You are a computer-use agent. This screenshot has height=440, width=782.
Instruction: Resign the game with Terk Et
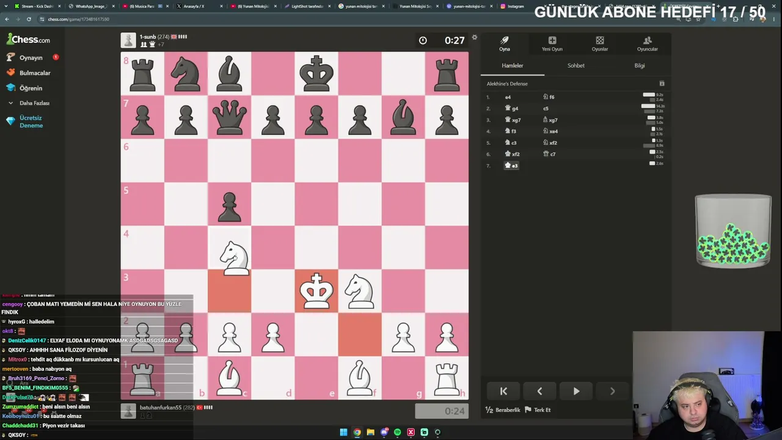538,410
